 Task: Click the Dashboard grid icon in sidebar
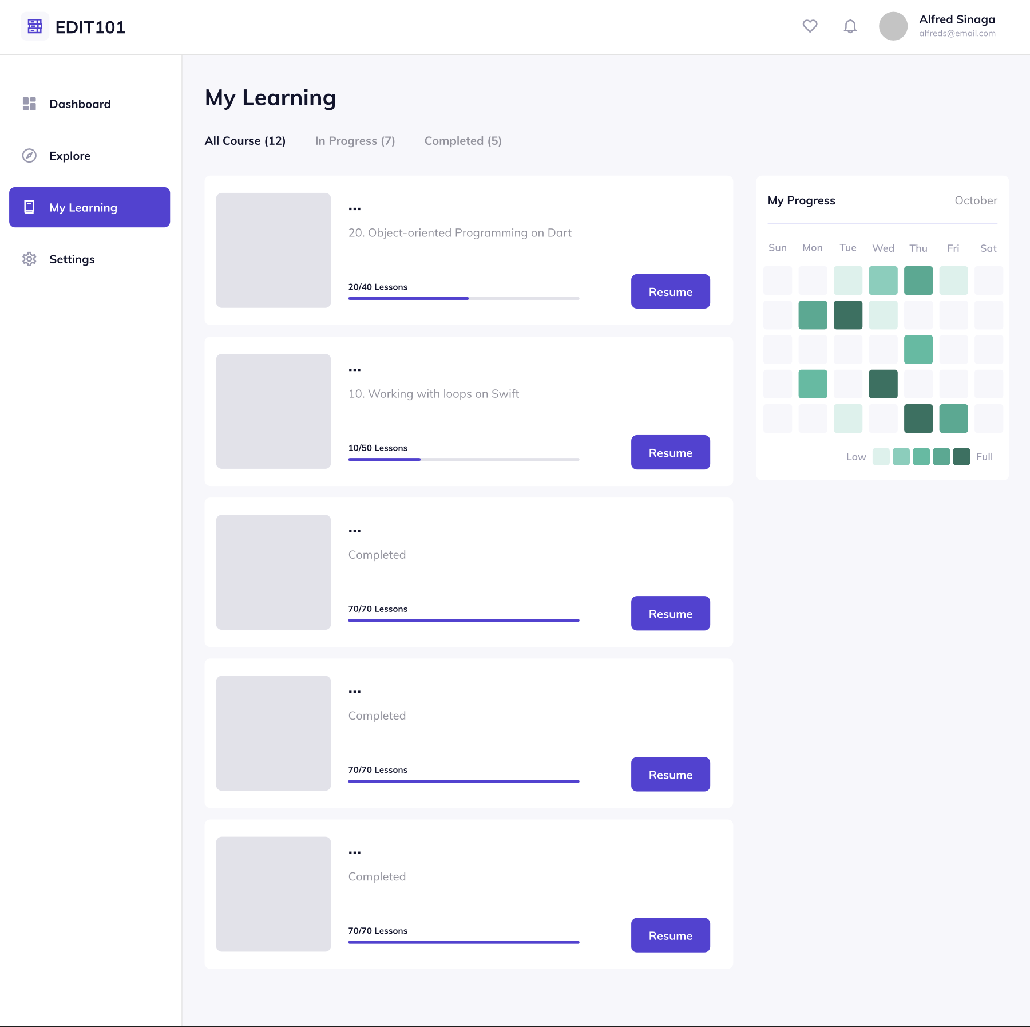pyautogui.click(x=29, y=104)
